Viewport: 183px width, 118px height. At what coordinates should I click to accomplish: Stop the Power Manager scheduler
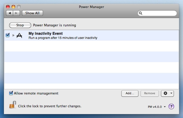[x=20, y=25]
